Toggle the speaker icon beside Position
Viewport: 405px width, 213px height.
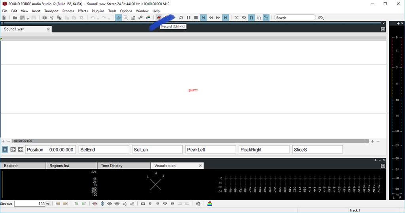point(21,149)
